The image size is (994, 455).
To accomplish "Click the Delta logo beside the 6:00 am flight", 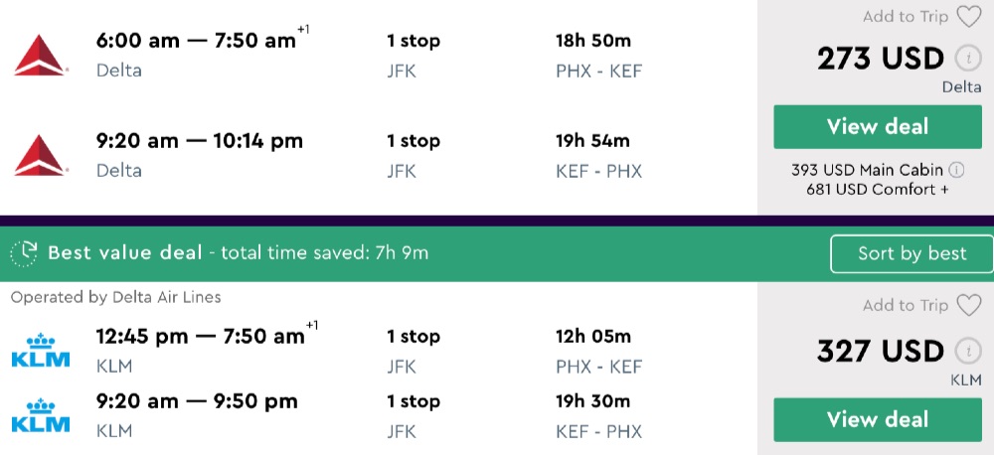I will coord(41,55).
